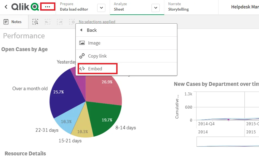Click the step back selections arrow icon
259x157 pixels.
click(47, 22)
